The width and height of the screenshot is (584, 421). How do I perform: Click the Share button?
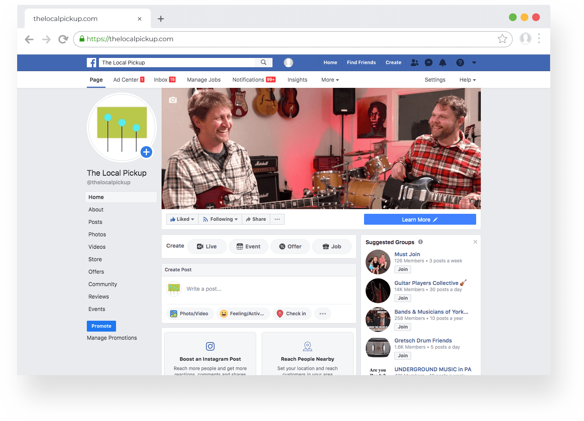256,219
